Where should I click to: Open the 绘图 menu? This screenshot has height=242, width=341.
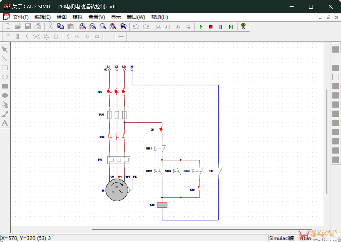click(61, 17)
